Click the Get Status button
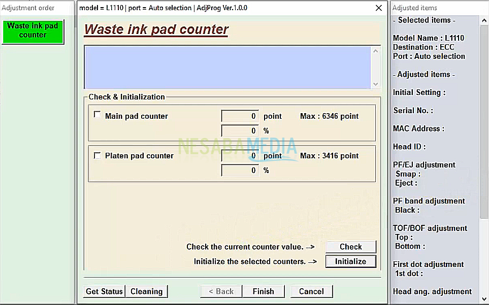The image size is (489, 305). [x=104, y=291]
